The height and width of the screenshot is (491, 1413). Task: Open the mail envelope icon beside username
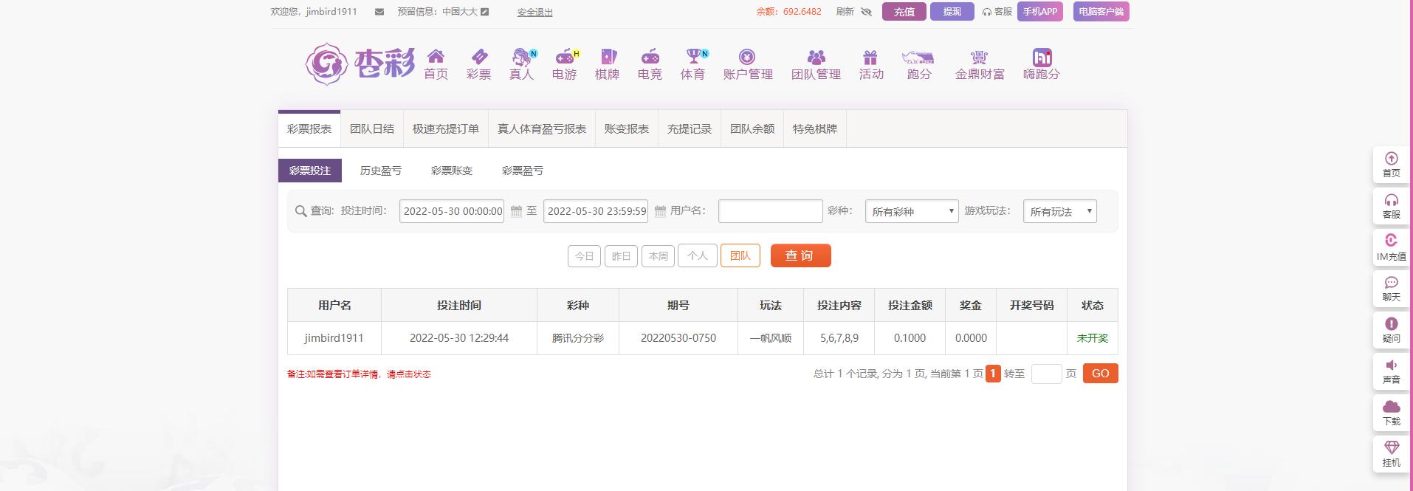379,12
